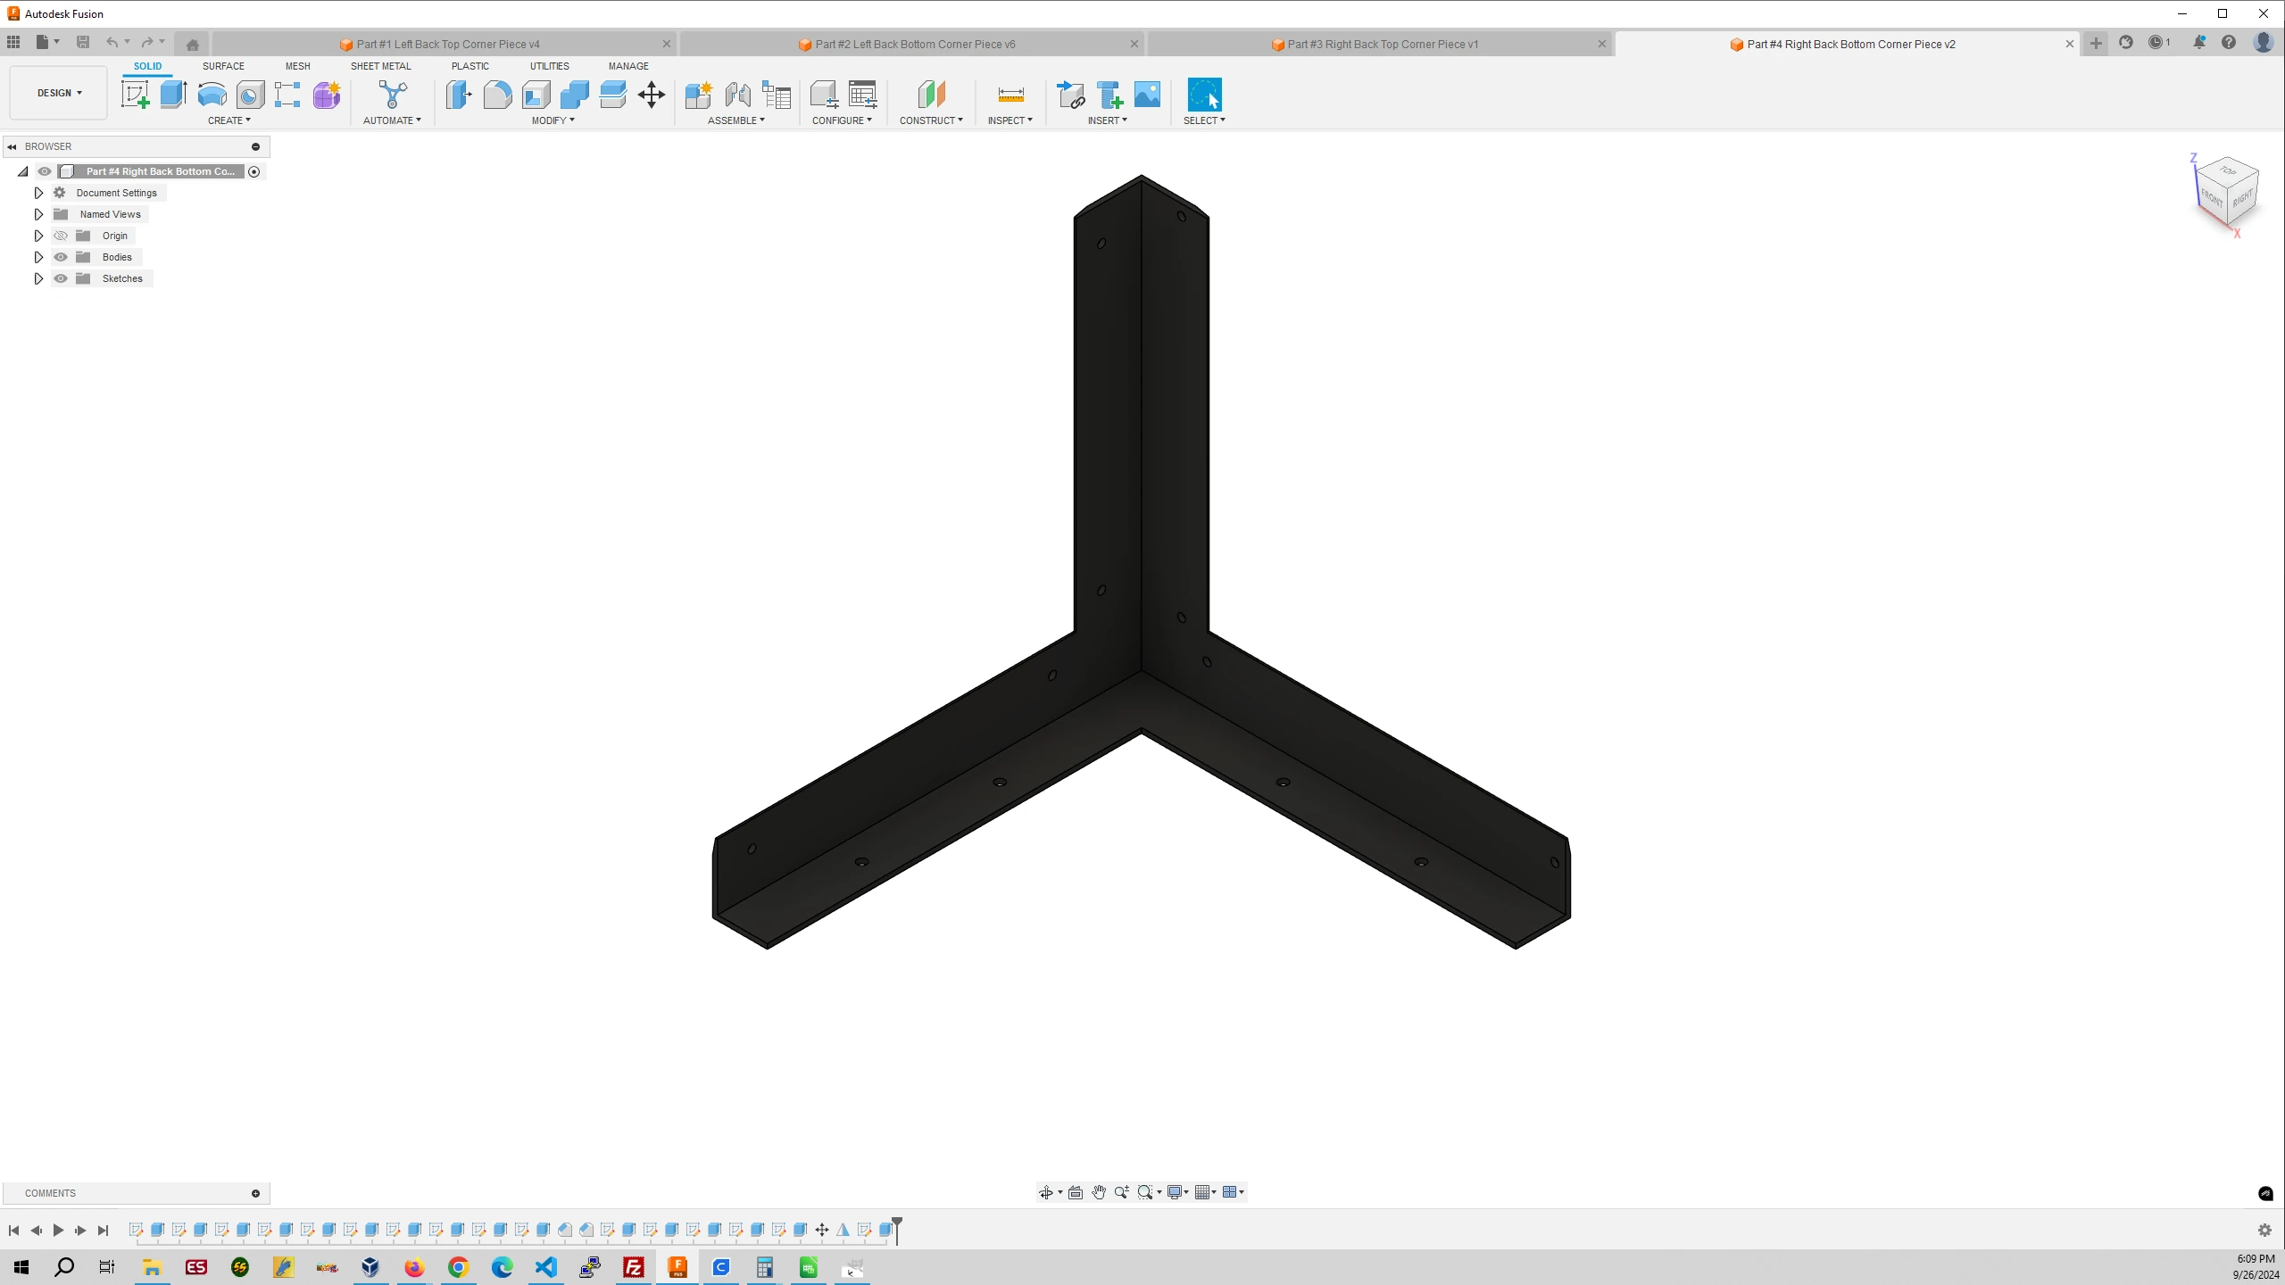Open the Help question mark icon
The width and height of the screenshot is (2285, 1285).
[x=2229, y=42]
